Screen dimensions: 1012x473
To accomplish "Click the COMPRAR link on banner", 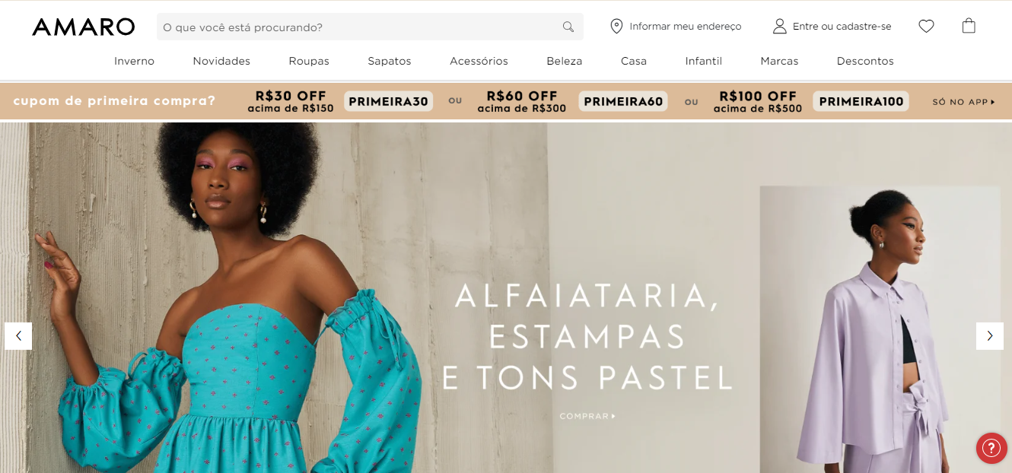I will pyautogui.click(x=587, y=416).
